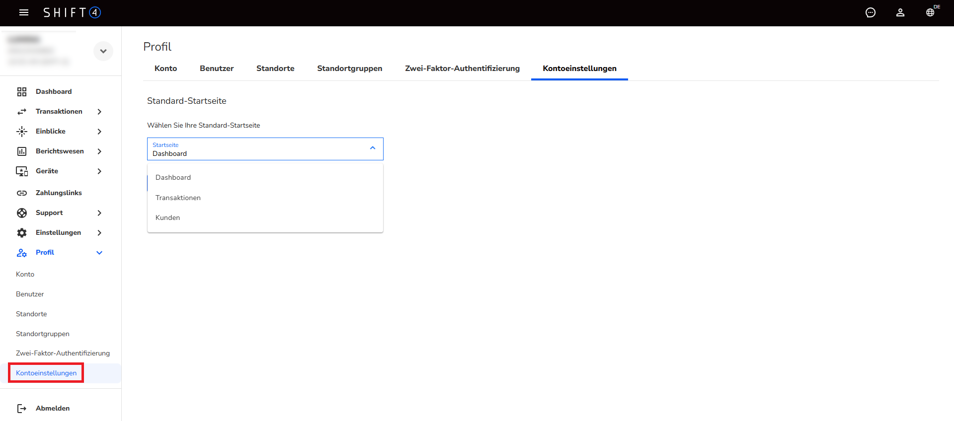Open Standorte in the sidebar submenu
This screenshot has height=421, width=954.
[x=31, y=314]
